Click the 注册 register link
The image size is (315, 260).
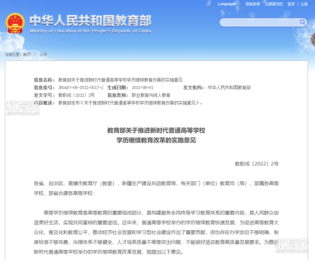pyautogui.click(x=304, y=4)
